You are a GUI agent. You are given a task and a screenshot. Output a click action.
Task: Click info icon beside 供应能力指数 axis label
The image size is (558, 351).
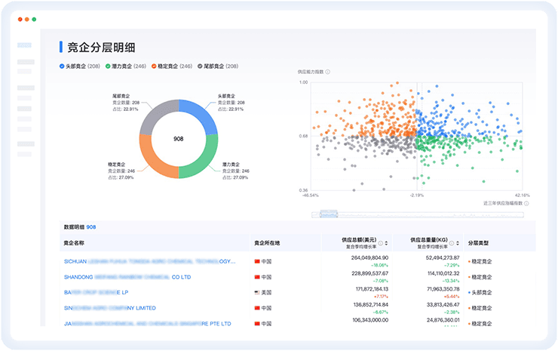[x=328, y=72]
